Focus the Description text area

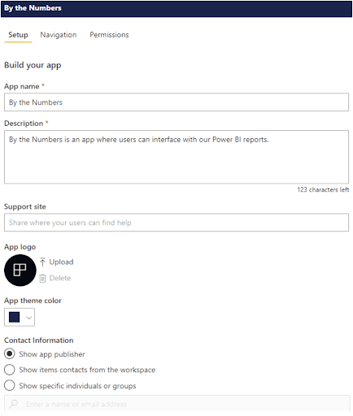point(176,157)
